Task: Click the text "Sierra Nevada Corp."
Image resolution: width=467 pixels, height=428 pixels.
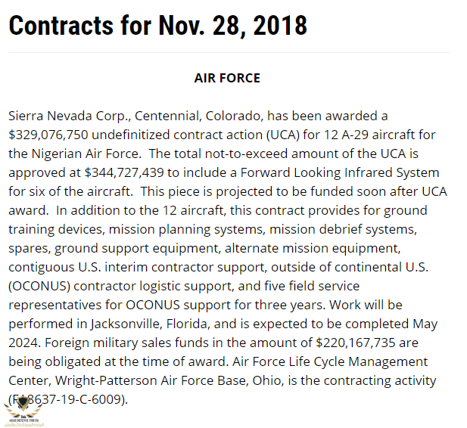Action: [x=70, y=116]
